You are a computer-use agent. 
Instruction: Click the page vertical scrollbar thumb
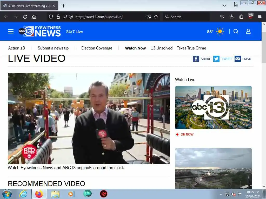click(x=264, y=47)
